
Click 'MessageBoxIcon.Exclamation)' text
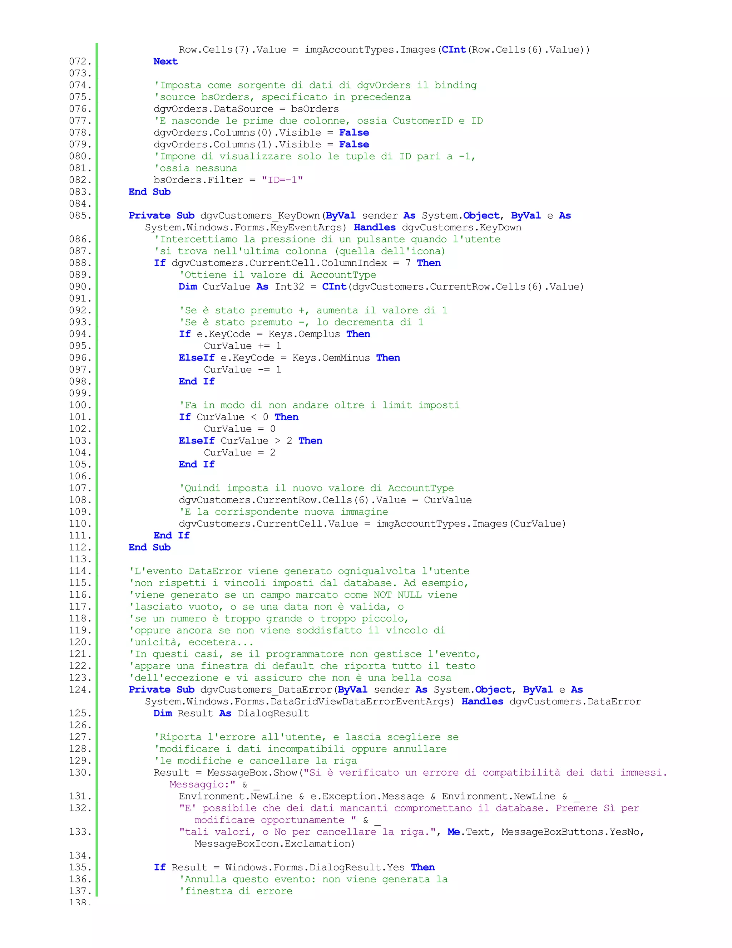click(275, 844)
